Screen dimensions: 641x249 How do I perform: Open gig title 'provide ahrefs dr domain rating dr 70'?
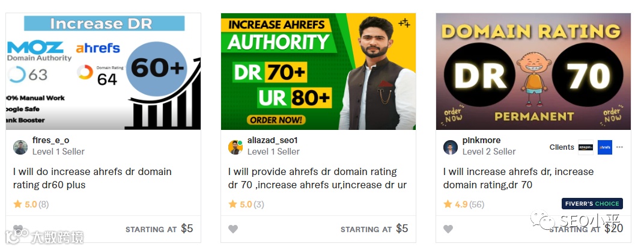coord(317,178)
